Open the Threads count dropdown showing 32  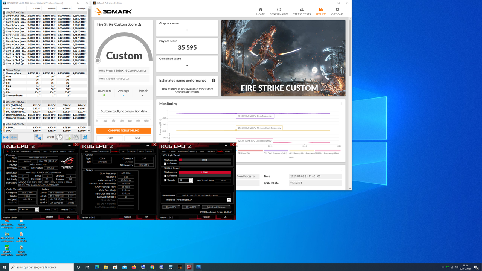pos(191,180)
